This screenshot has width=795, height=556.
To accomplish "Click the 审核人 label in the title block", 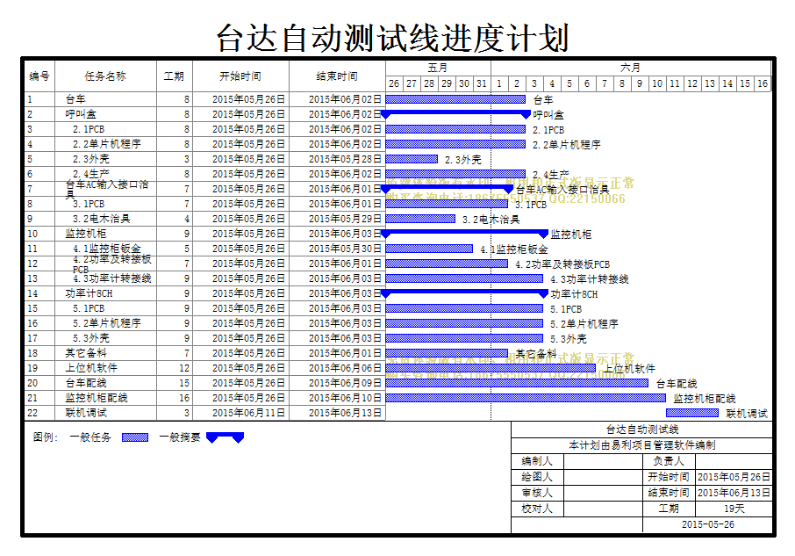I will [x=537, y=493].
